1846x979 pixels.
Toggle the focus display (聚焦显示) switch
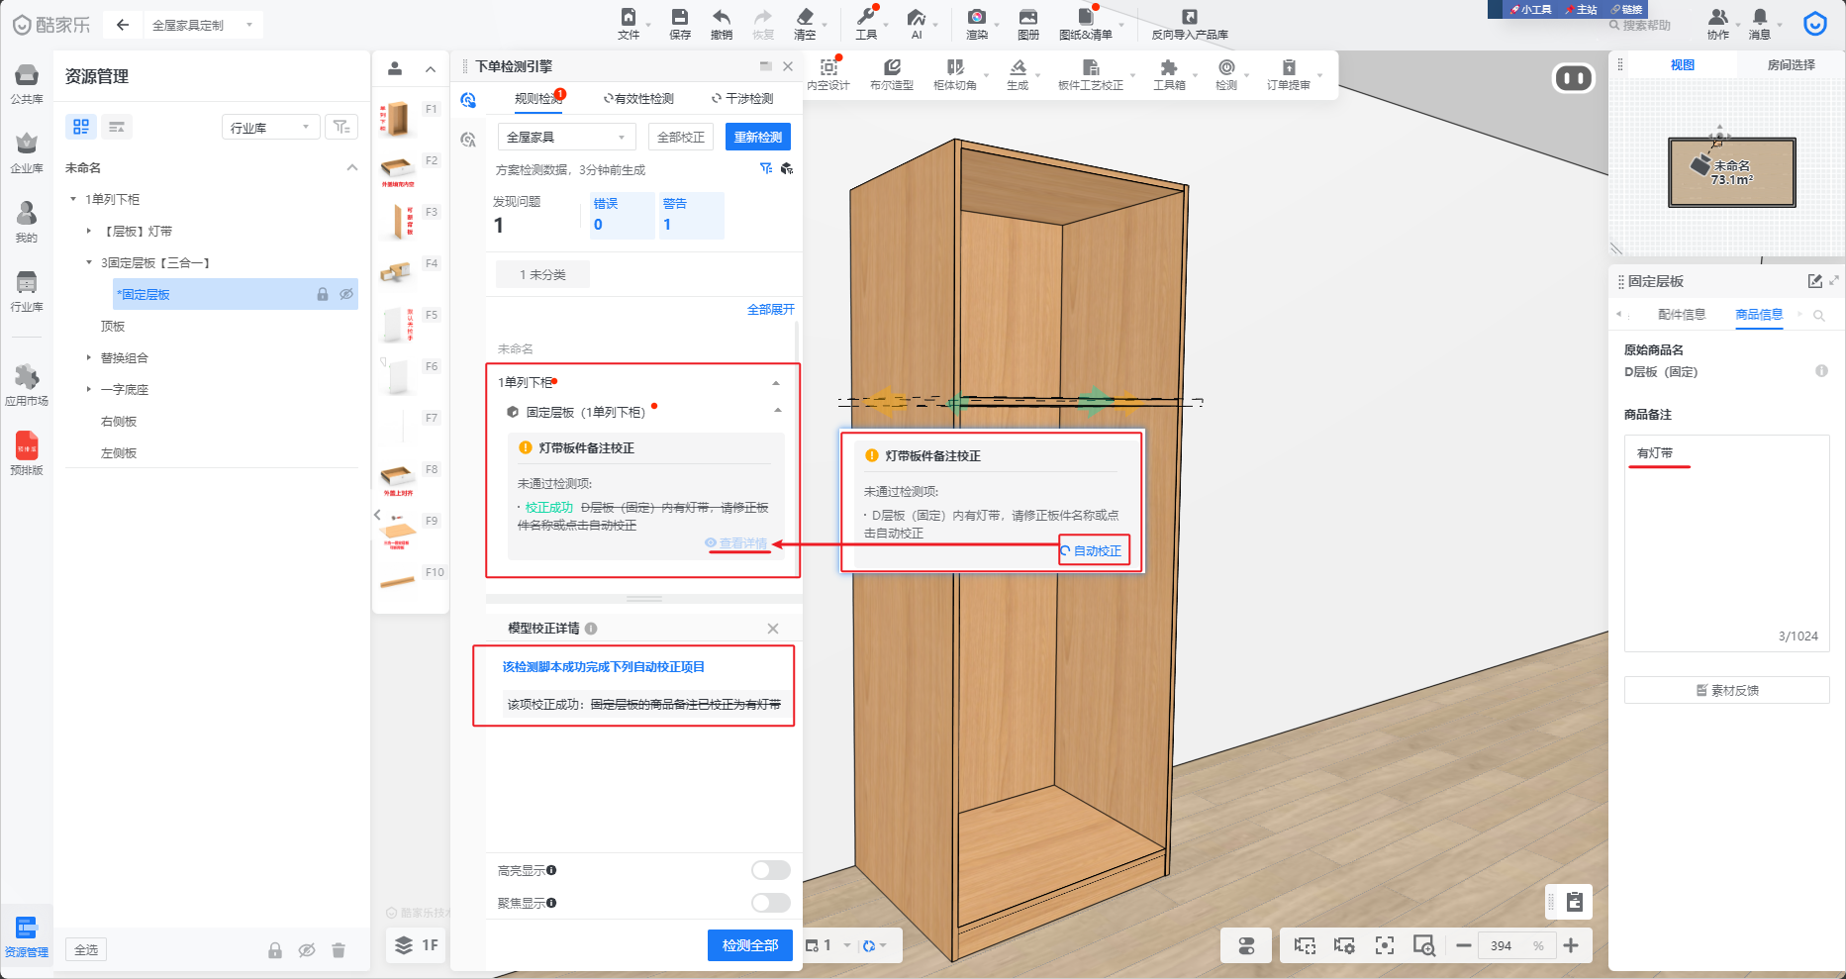pos(770,903)
